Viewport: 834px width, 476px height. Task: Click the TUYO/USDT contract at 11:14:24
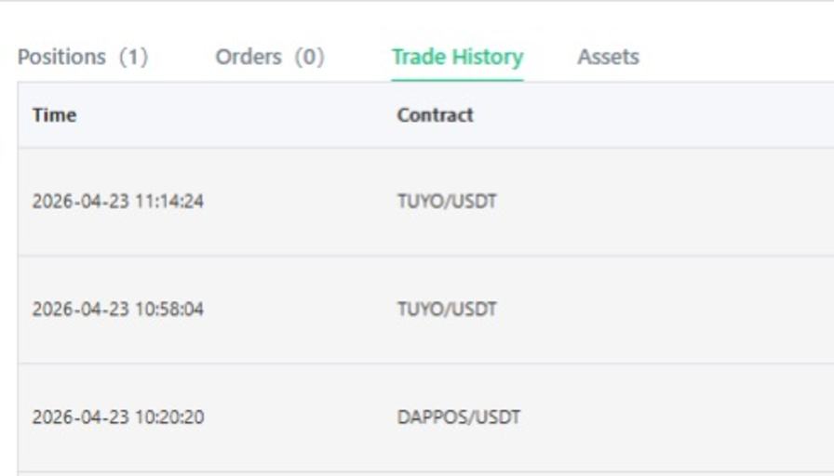[x=447, y=202]
